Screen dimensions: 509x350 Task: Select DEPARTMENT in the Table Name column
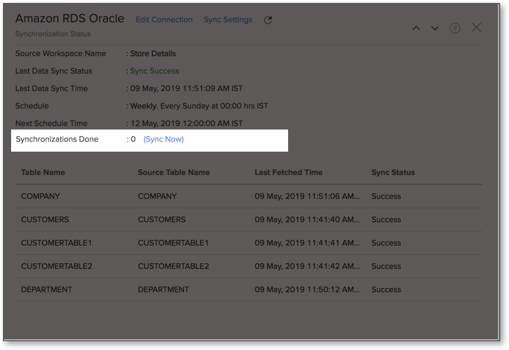coord(46,290)
